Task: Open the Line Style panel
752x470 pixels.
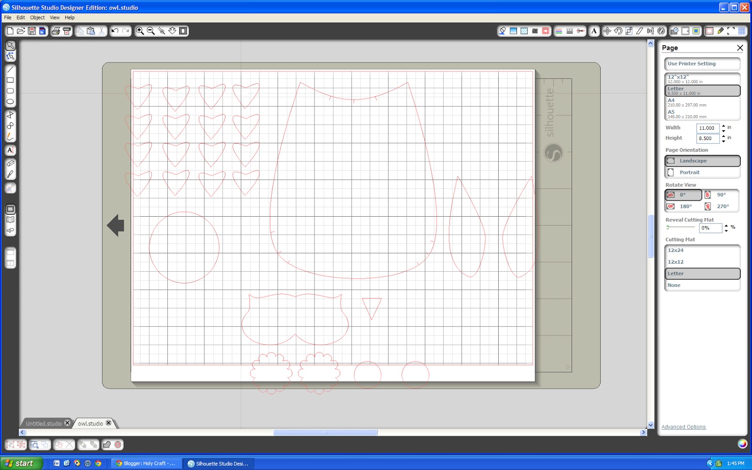Action: pyautogui.click(x=570, y=31)
